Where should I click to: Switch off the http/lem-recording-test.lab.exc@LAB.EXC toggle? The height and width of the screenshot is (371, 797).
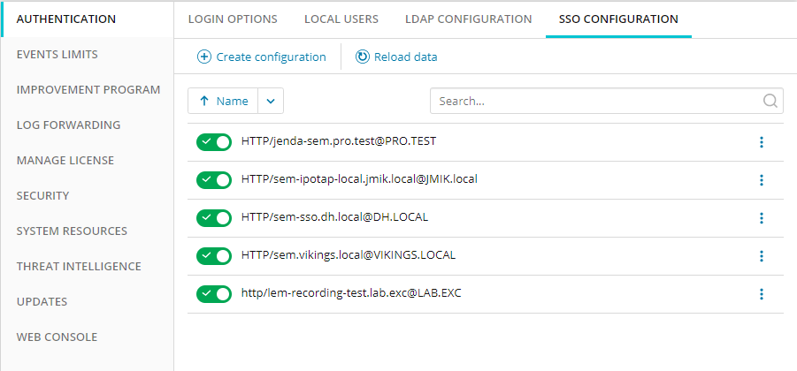(214, 294)
